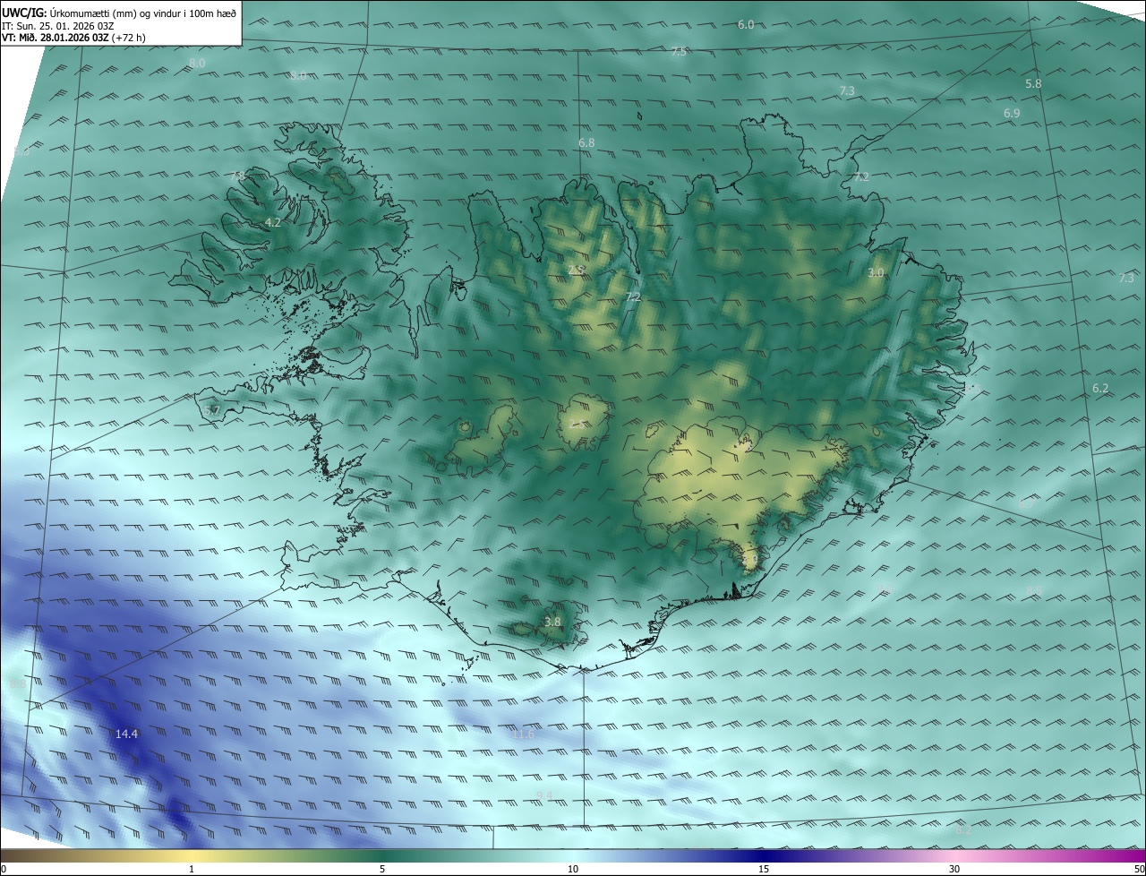Click the 4.2 value on the Westfjords

(273, 222)
